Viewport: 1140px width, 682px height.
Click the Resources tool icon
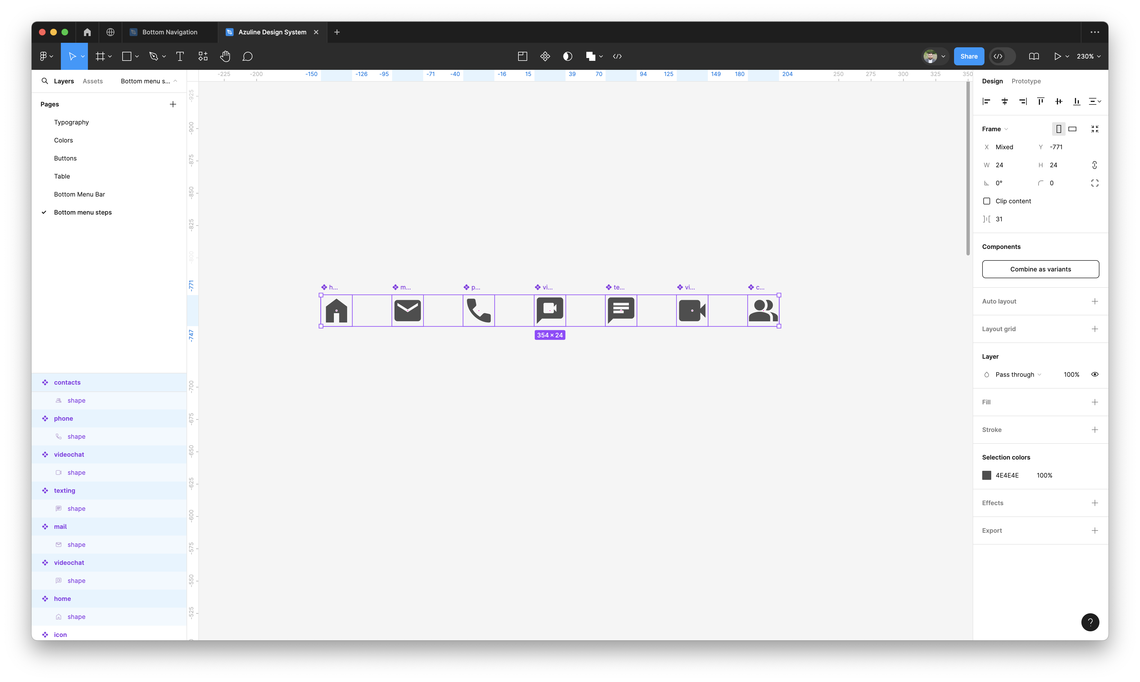click(203, 57)
